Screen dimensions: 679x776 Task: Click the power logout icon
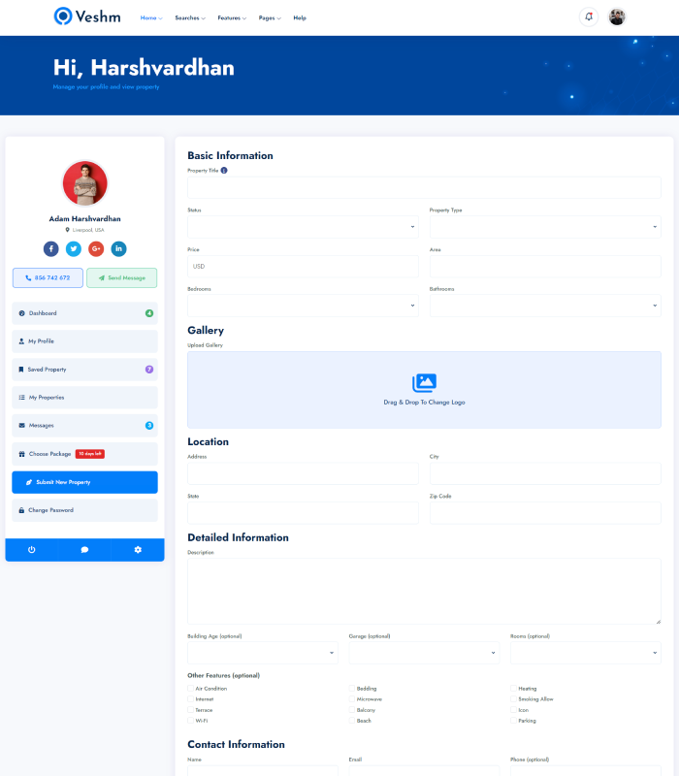coord(31,550)
